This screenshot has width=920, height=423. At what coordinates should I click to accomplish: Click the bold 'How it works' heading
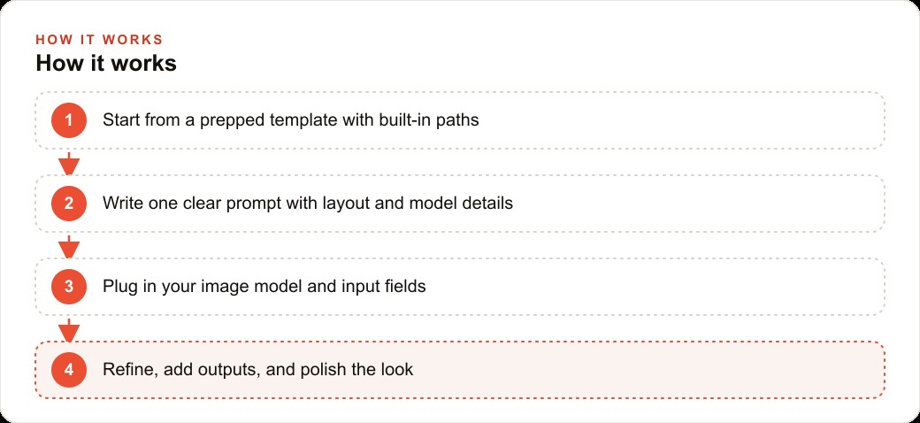(x=106, y=63)
